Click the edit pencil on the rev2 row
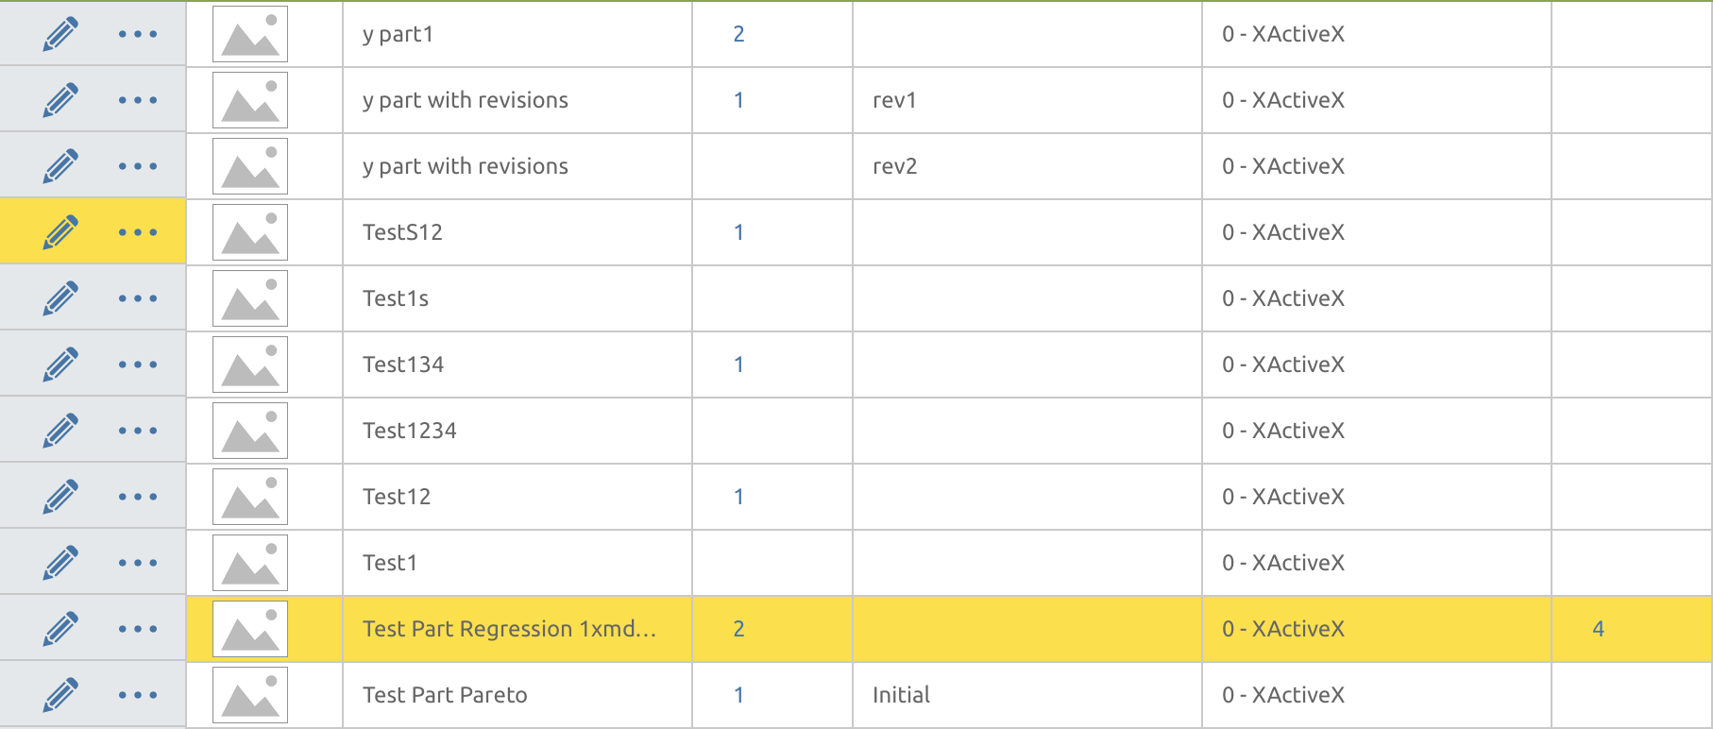 click(x=60, y=166)
